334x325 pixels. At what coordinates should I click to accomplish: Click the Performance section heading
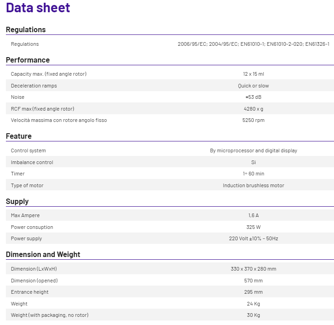tap(28, 60)
